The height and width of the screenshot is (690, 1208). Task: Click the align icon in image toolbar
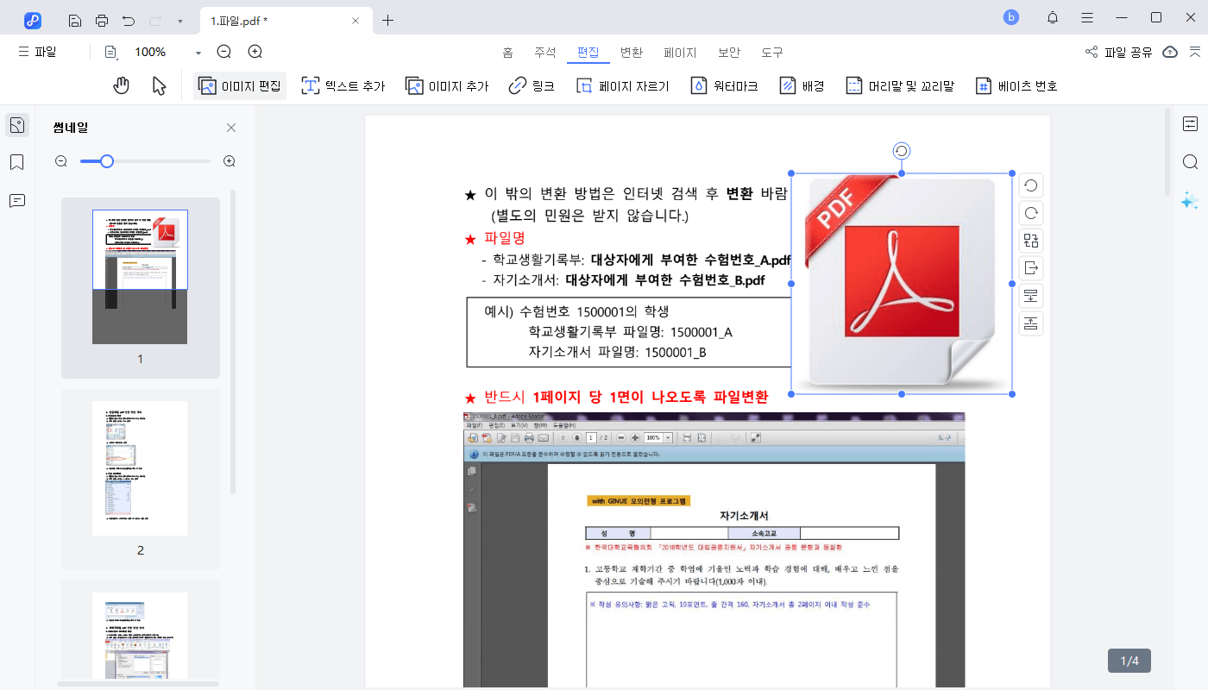click(1030, 296)
